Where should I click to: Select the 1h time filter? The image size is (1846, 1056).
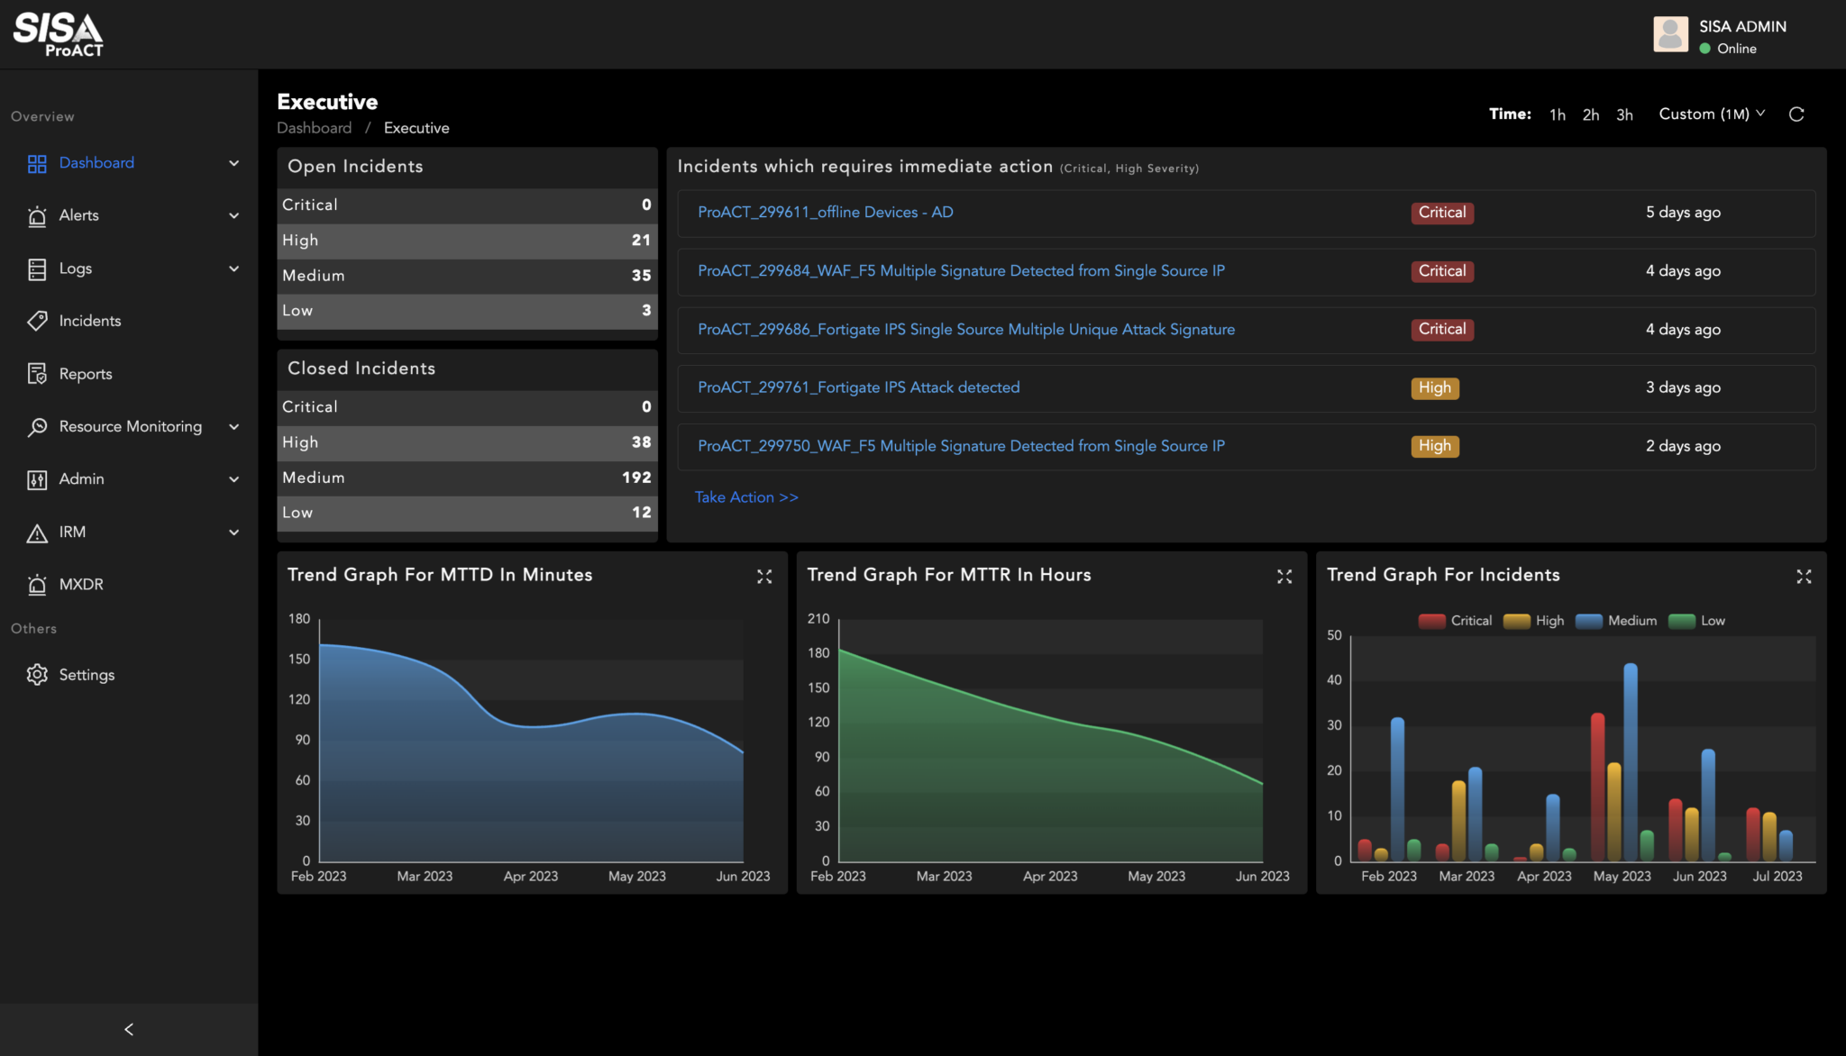(x=1558, y=114)
